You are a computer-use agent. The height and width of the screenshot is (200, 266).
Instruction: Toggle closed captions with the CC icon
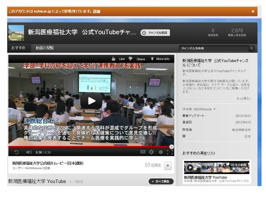143,152
